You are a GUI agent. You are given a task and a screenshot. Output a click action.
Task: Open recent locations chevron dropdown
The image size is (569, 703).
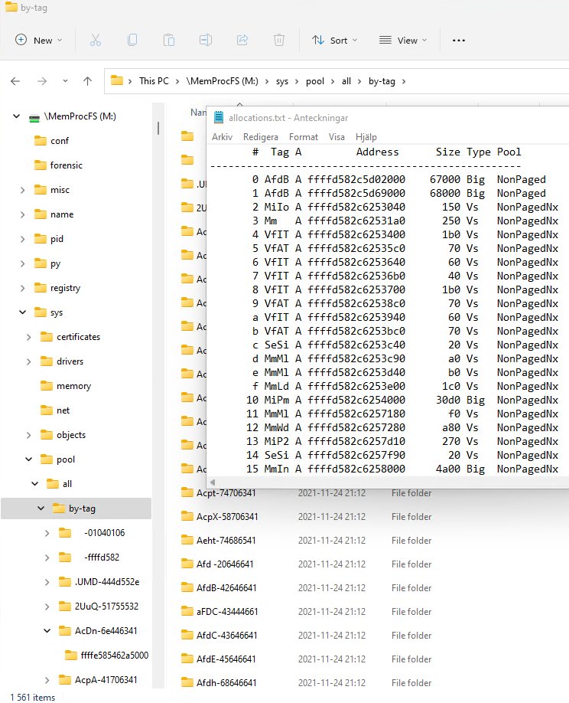coord(65,81)
